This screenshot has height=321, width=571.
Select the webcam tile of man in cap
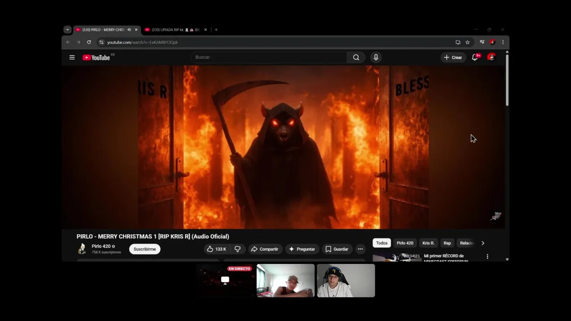(x=285, y=280)
